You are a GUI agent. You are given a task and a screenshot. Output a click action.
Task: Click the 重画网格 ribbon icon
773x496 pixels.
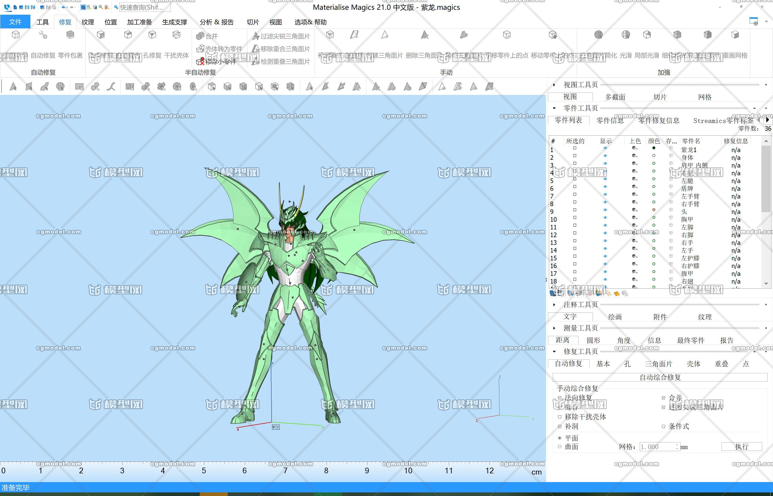[735, 35]
